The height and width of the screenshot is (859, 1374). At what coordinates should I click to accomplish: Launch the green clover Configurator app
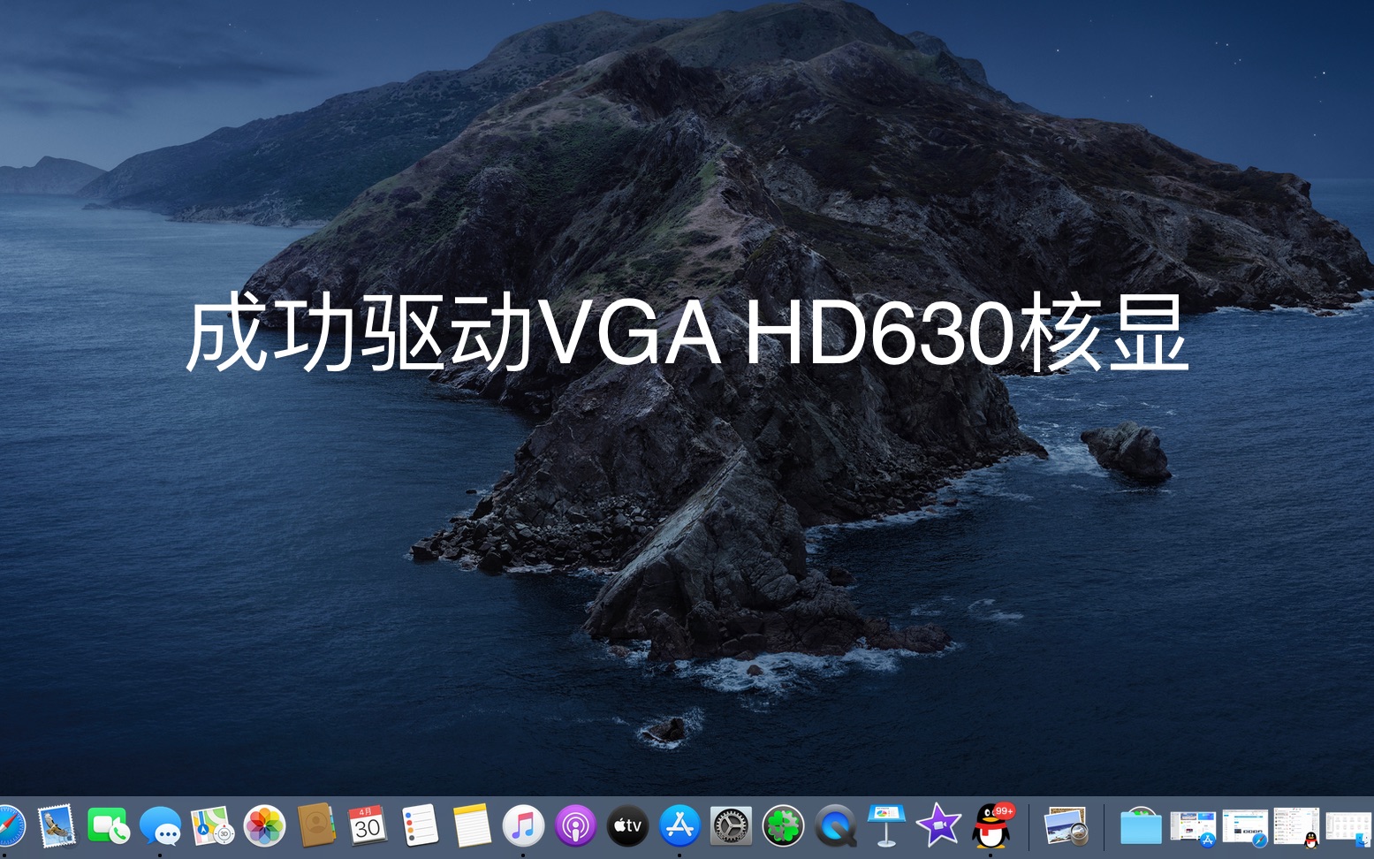tap(783, 826)
